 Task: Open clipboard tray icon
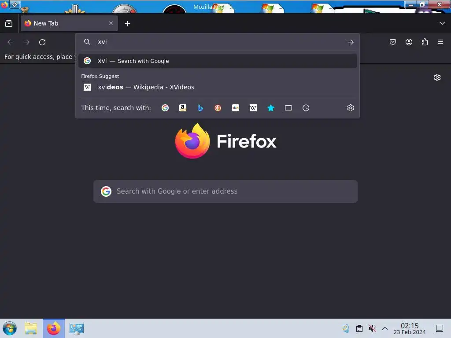(x=359, y=328)
